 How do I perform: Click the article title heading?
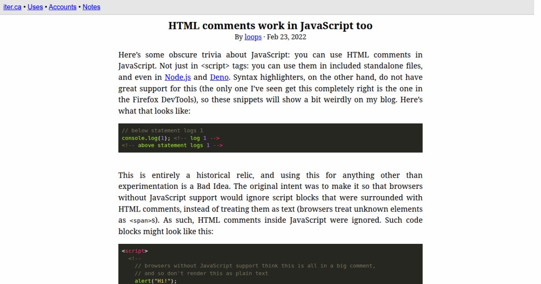click(270, 26)
